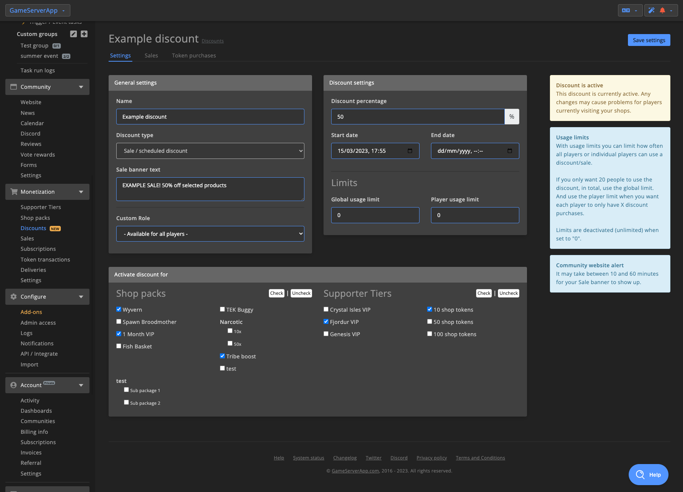Click the Sale banner text area
The image size is (683, 492).
click(x=210, y=189)
